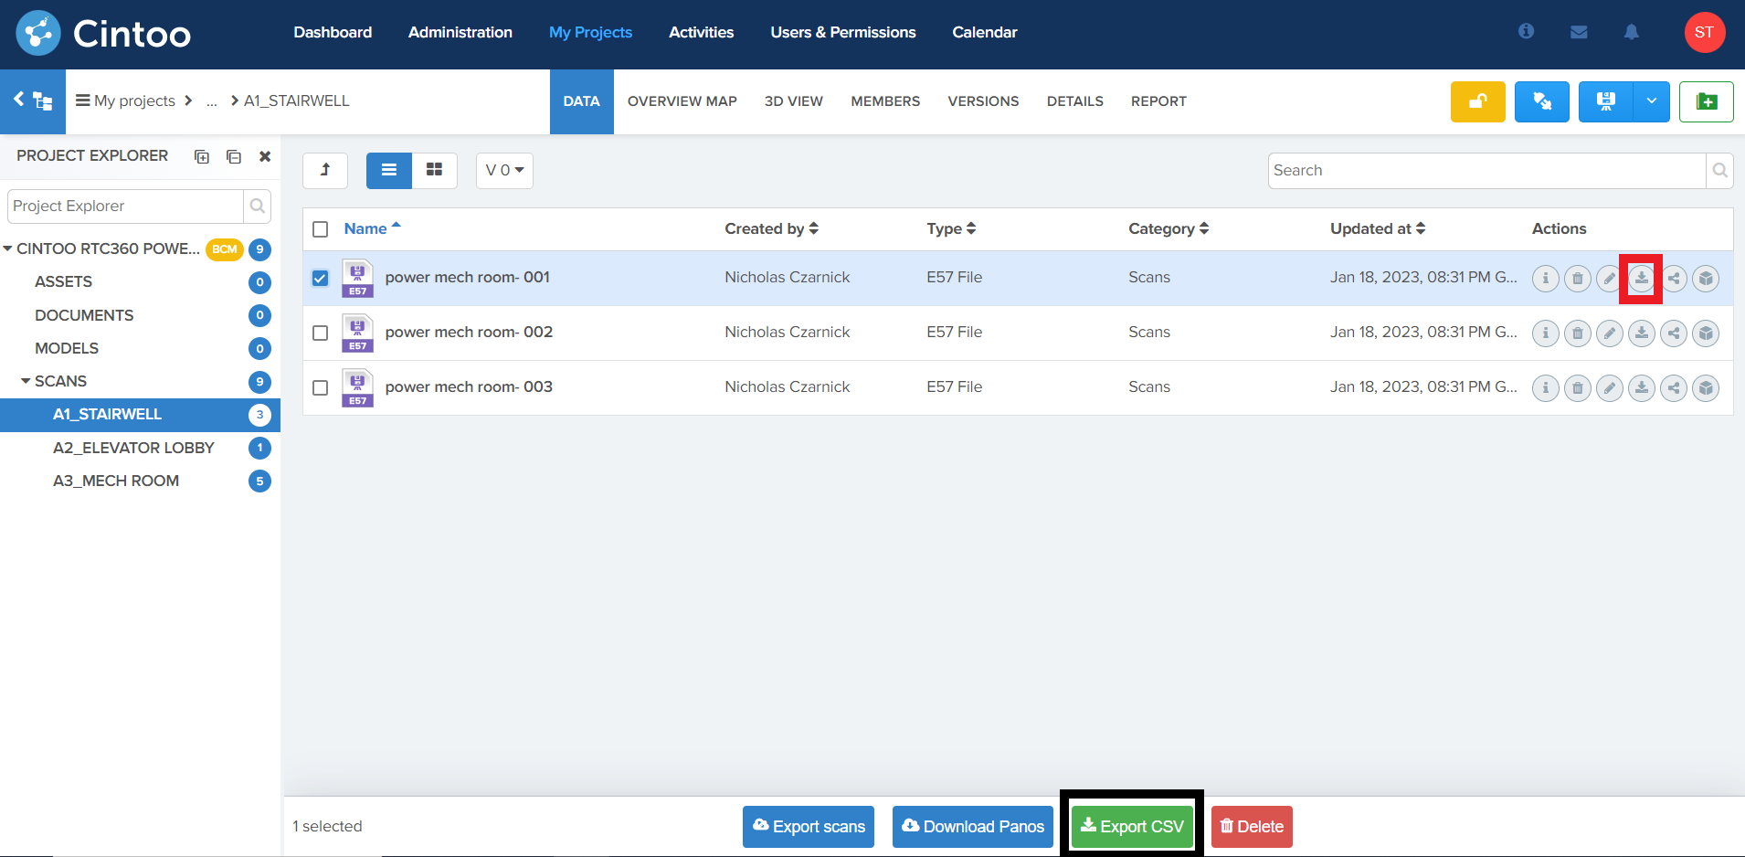Screen dimensions: 1745x857
Task: Click the Project Explorer search magnifier
Action: point(258,206)
